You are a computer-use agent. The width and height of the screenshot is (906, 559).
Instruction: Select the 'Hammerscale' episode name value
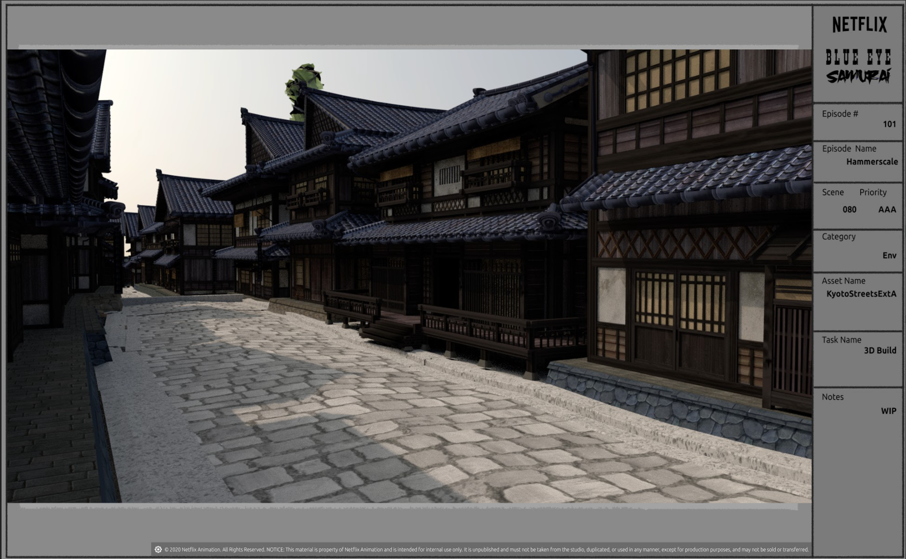872,161
